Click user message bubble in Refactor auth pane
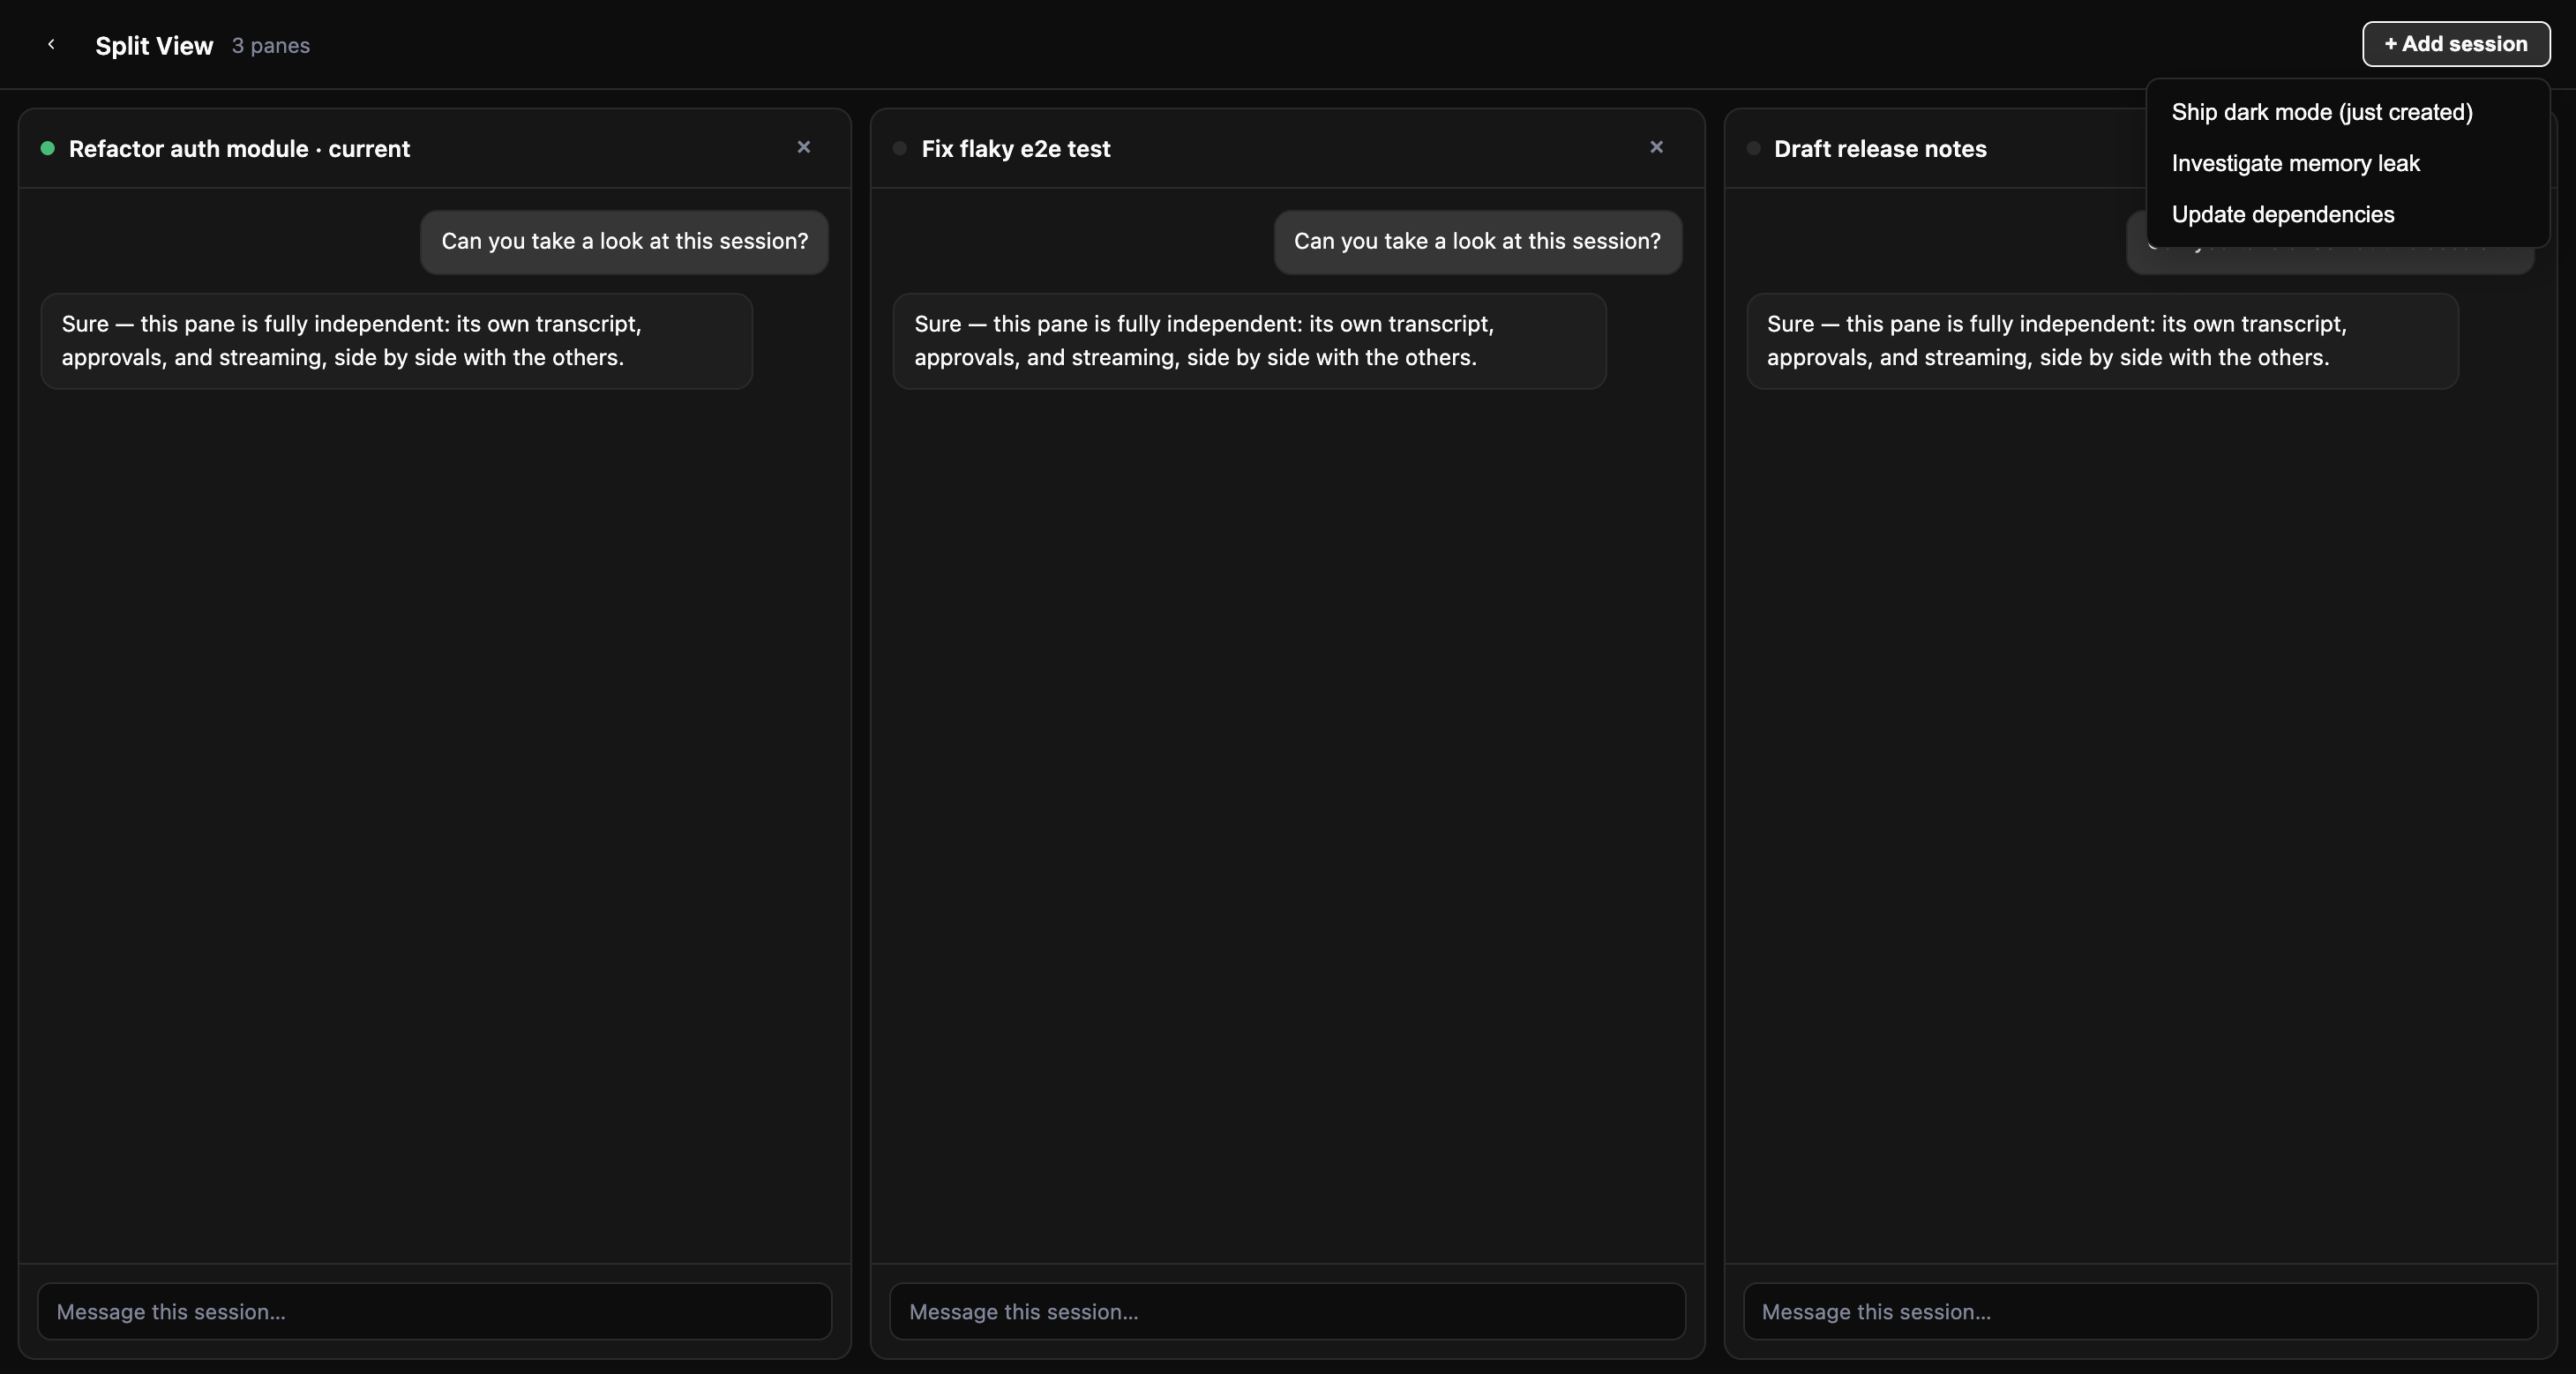The width and height of the screenshot is (2576, 1374). (624, 241)
